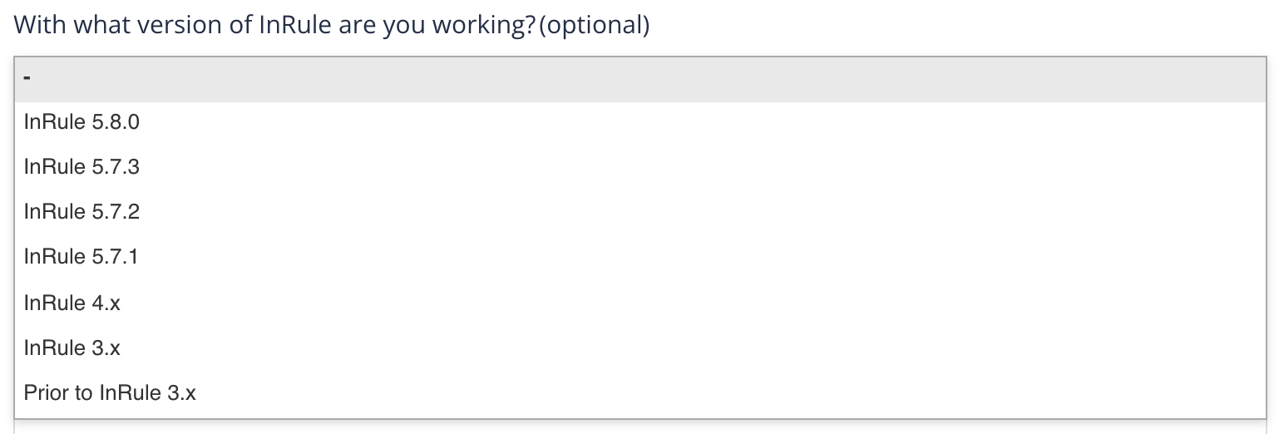The image size is (1279, 434).
Task: Select InRule 4.x from version list
Action: pyautogui.click(x=72, y=302)
